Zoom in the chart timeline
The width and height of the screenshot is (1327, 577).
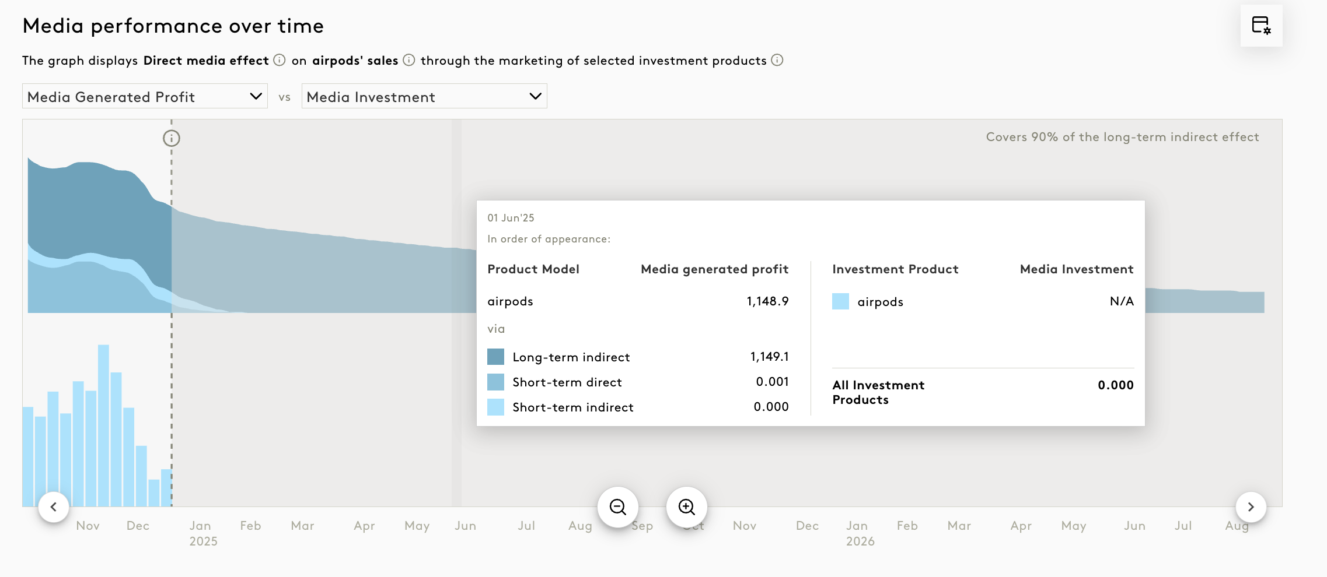[687, 507]
